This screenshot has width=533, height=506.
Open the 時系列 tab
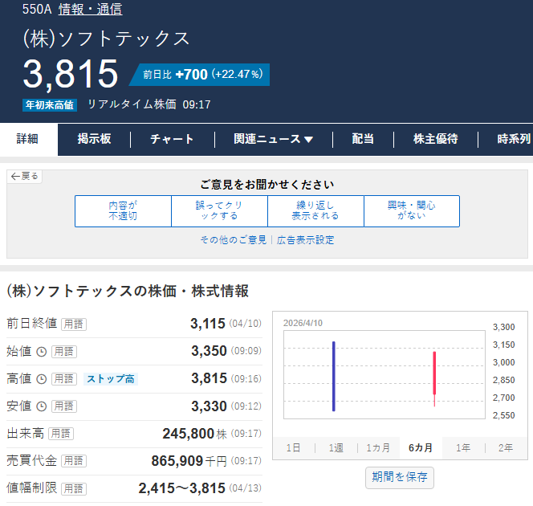pyautogui.click(x=513, y=139)
